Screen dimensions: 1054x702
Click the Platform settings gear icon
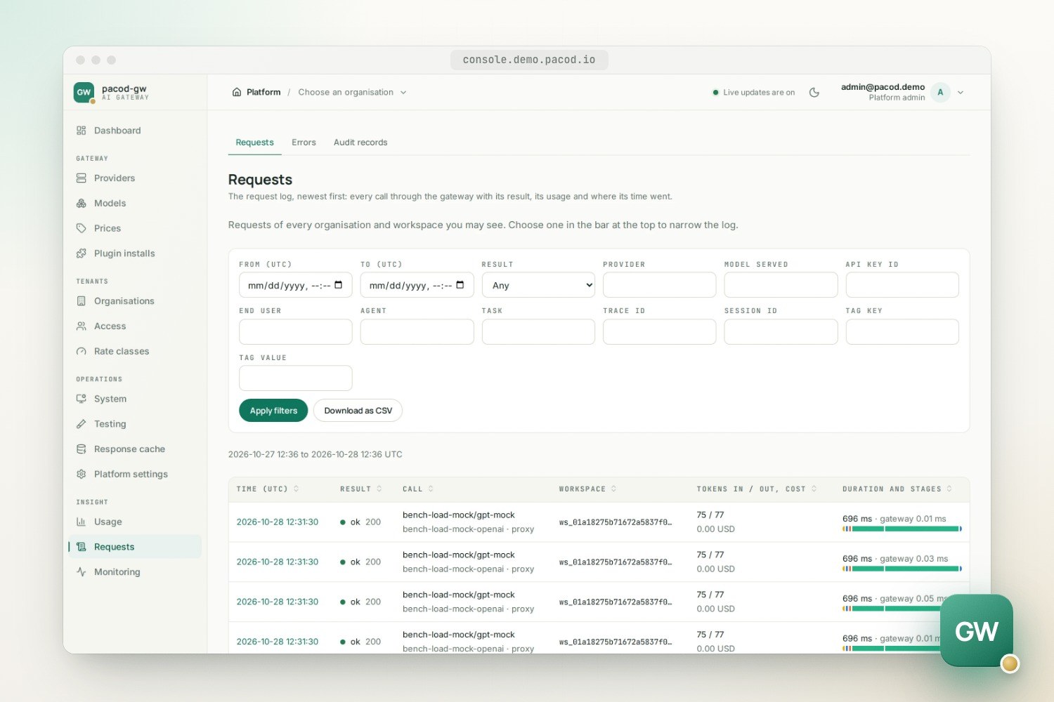(82, 475)
